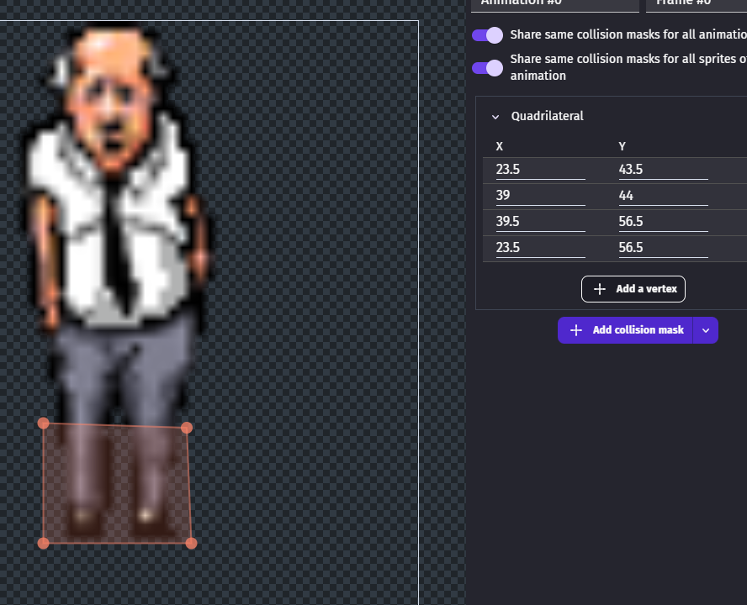Open the Animation #0 selector
The height and width of the screenshot is (605, 747).
555,3
